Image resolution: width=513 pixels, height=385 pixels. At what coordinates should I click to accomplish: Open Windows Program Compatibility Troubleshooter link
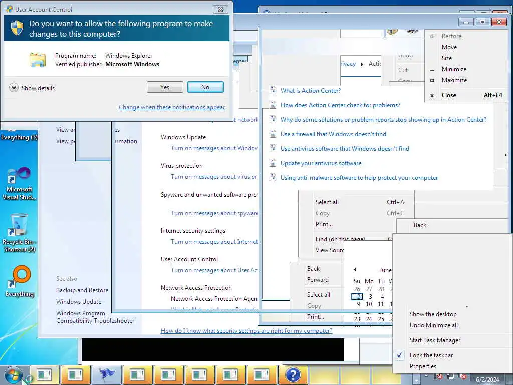(95, 317)
